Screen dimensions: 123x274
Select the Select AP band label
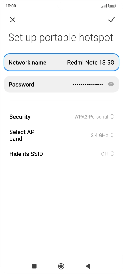point(22,135)
